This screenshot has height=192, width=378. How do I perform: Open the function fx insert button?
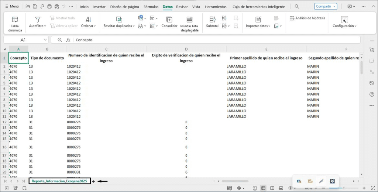click(x=68, y=40)
